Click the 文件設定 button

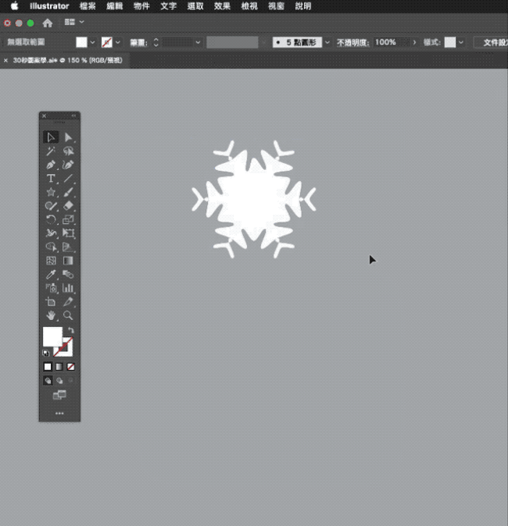coord(492,42)
